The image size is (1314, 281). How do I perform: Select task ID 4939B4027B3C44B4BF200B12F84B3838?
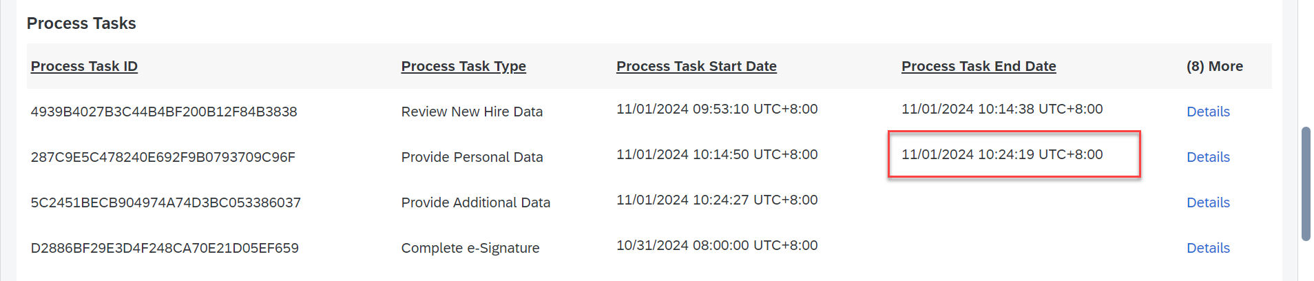pyautogui.click(x=164, y=112)
